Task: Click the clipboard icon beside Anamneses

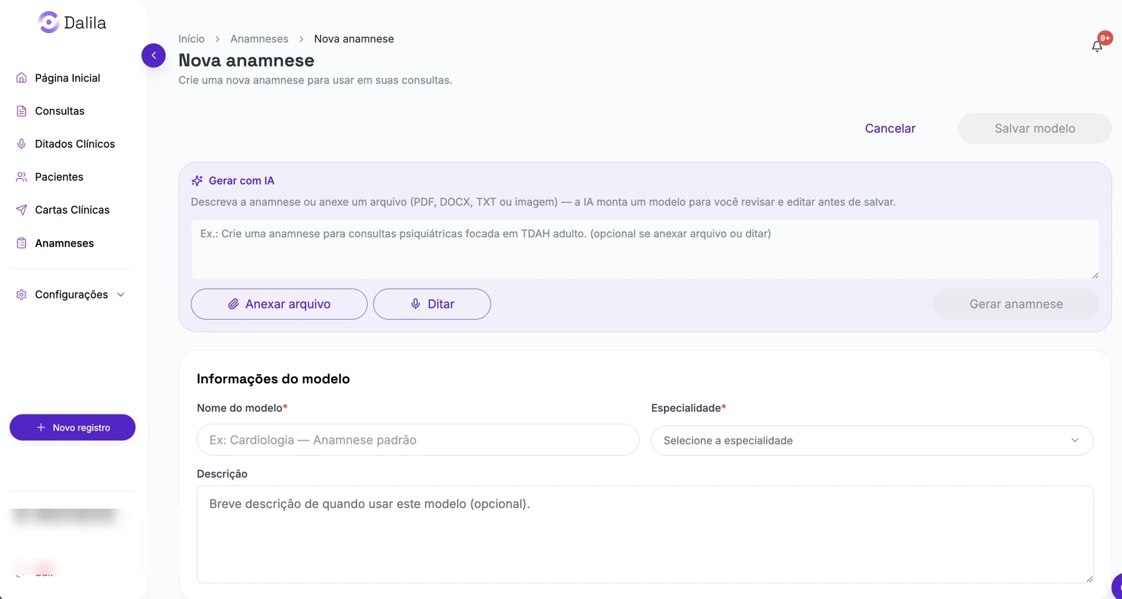Action: click(x=21, y=243)
